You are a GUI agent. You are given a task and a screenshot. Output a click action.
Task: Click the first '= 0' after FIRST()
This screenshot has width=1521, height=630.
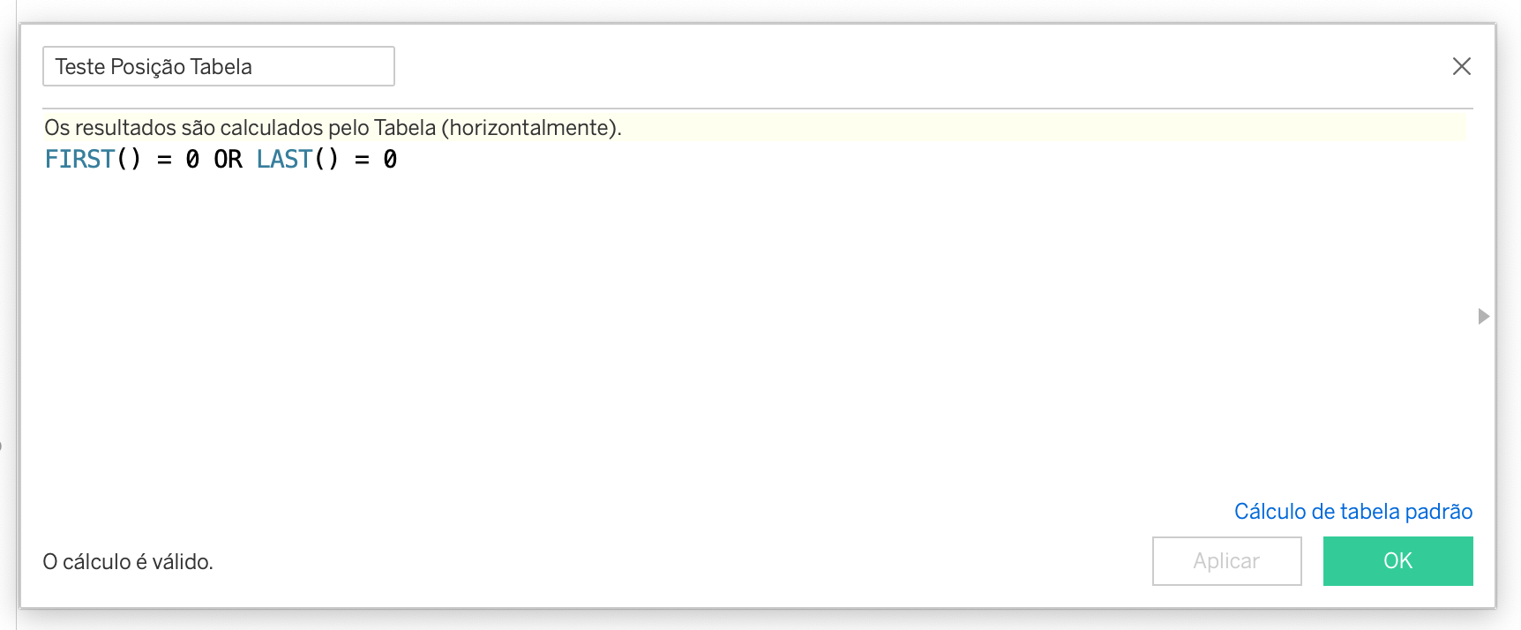(176, 159)
